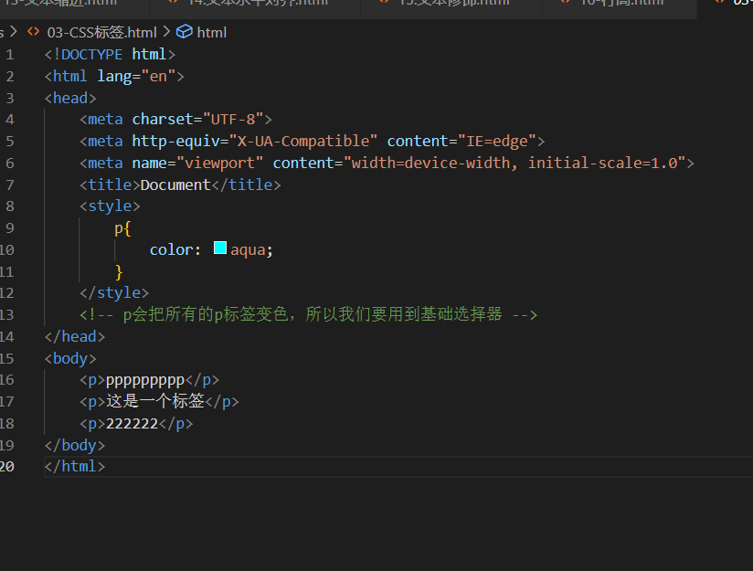
Task: Click the chevron after 03-CSS标签.html breadcrumb
Action: pyautogui.click(x=166, y=32)
